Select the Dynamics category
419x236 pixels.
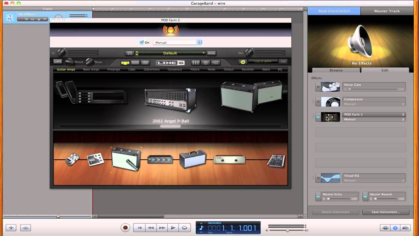(x=175, y=69)
